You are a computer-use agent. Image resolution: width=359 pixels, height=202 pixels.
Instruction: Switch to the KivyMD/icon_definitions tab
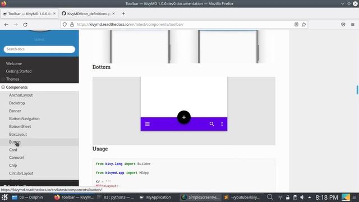[x=88, y=13]
